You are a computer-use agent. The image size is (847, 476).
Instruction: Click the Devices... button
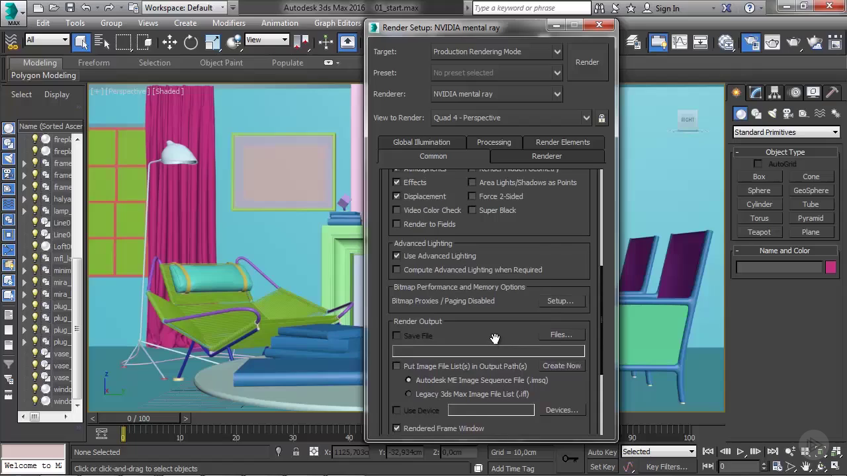(562, 410)
